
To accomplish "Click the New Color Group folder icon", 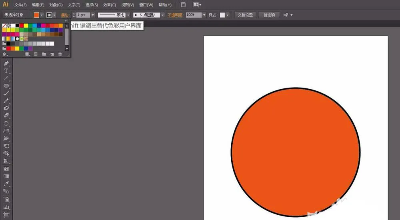I will coord(44,54).
